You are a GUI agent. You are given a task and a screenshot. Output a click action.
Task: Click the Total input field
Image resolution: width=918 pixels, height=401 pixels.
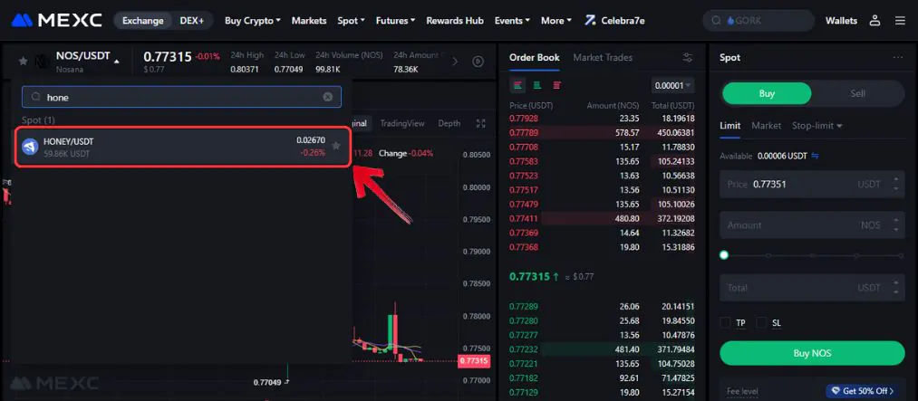coord(812,288)
